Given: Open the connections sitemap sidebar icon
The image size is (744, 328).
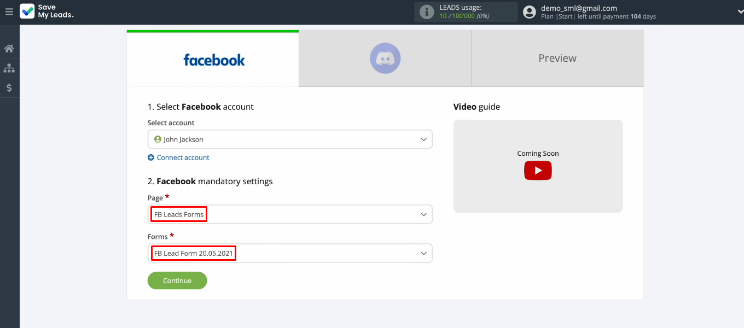Looking at the screenshot, I should [x=9, y=68].
